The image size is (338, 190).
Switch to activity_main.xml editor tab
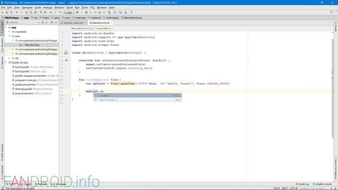pyautogui.click(x=73, y=23)
